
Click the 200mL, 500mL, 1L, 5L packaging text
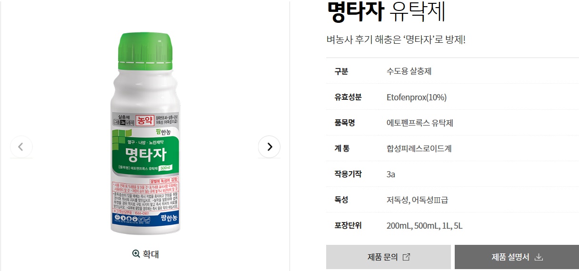pyautogui.click(x=424, y=226)
